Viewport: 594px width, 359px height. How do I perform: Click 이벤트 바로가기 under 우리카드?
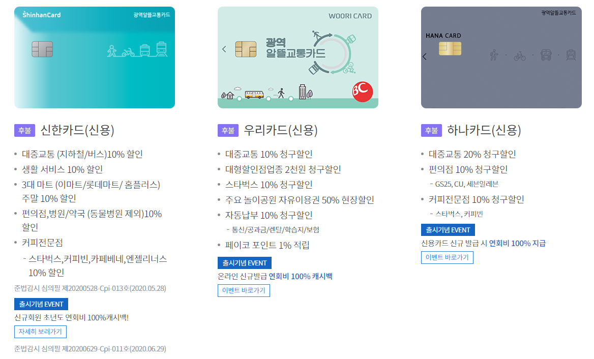click(244, 290)
